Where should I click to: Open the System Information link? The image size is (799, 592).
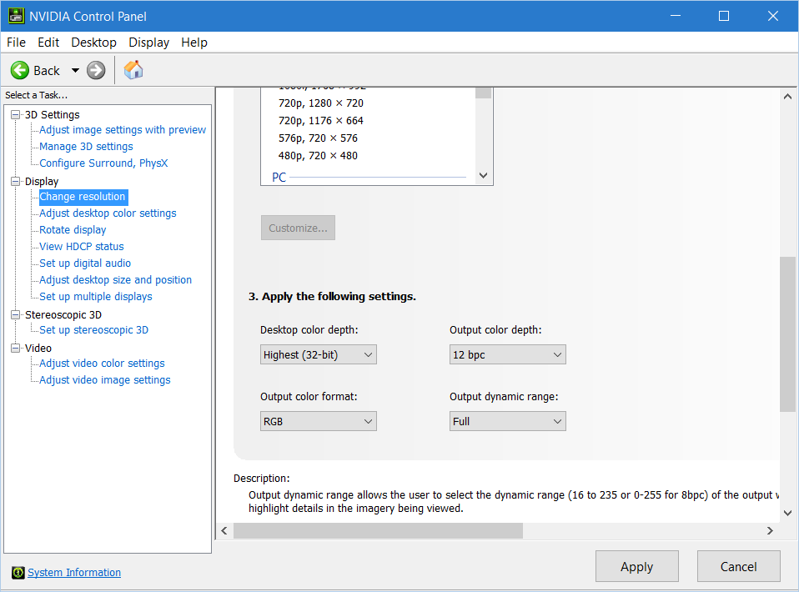(74, 573)
